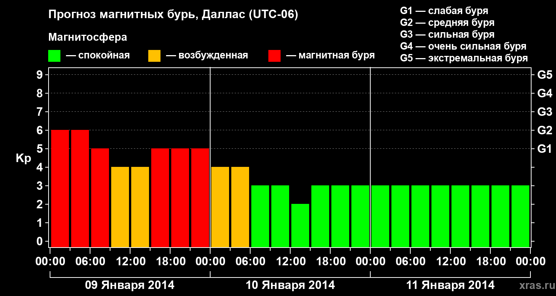This screenshot has height=296, width=556.
Task: Click the last green bar, 21:00–00:00 on 11 January
Action: (520, 216)
